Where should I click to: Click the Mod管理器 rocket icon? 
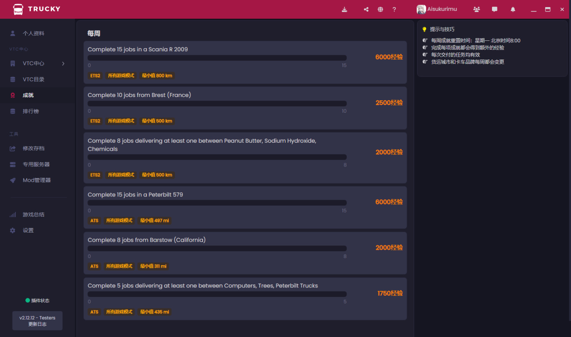(x=13, y=180)
